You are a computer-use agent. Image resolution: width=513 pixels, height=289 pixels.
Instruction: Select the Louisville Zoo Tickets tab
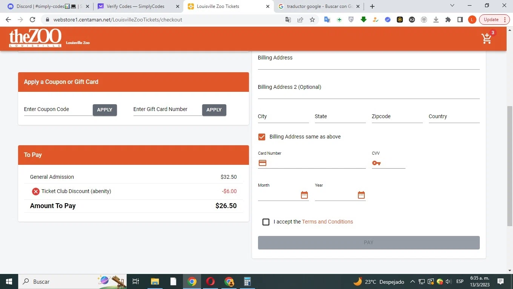(229, 6)
